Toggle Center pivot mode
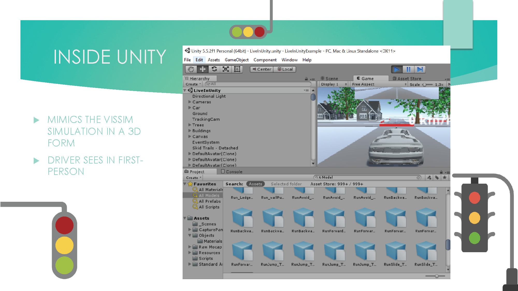 [x=261, y=69]
